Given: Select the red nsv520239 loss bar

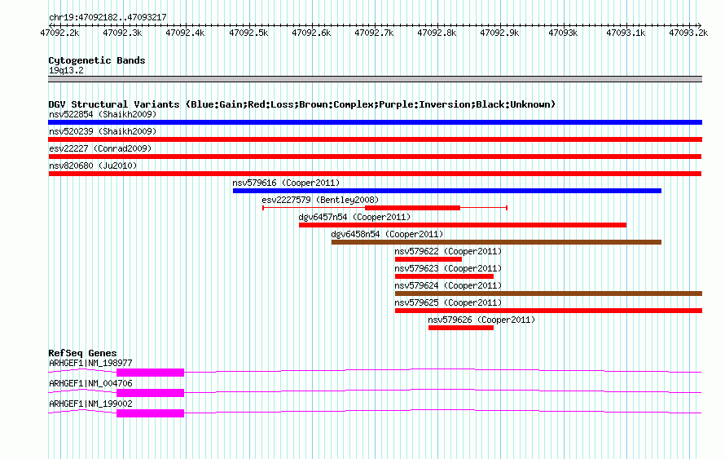Looking at the screenshot, I should point(375,139).
